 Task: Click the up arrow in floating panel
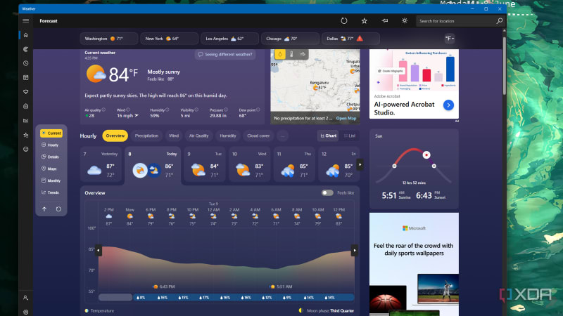pos(44,209)
